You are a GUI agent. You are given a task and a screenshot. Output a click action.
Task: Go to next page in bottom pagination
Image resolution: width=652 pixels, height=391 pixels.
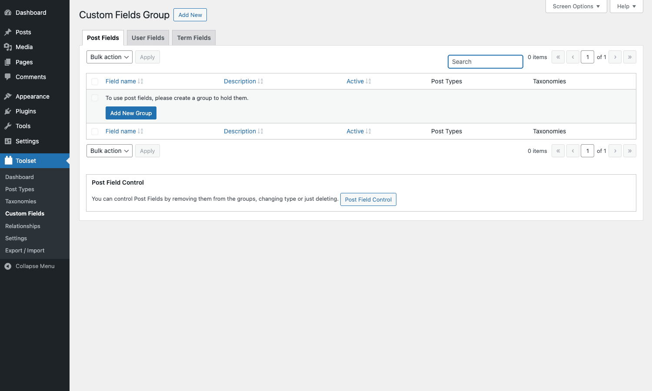[x=615, y=151]
